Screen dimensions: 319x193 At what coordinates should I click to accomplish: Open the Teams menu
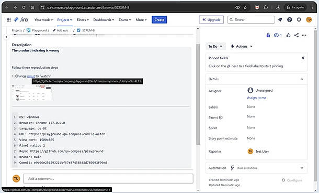pos(124,20)
